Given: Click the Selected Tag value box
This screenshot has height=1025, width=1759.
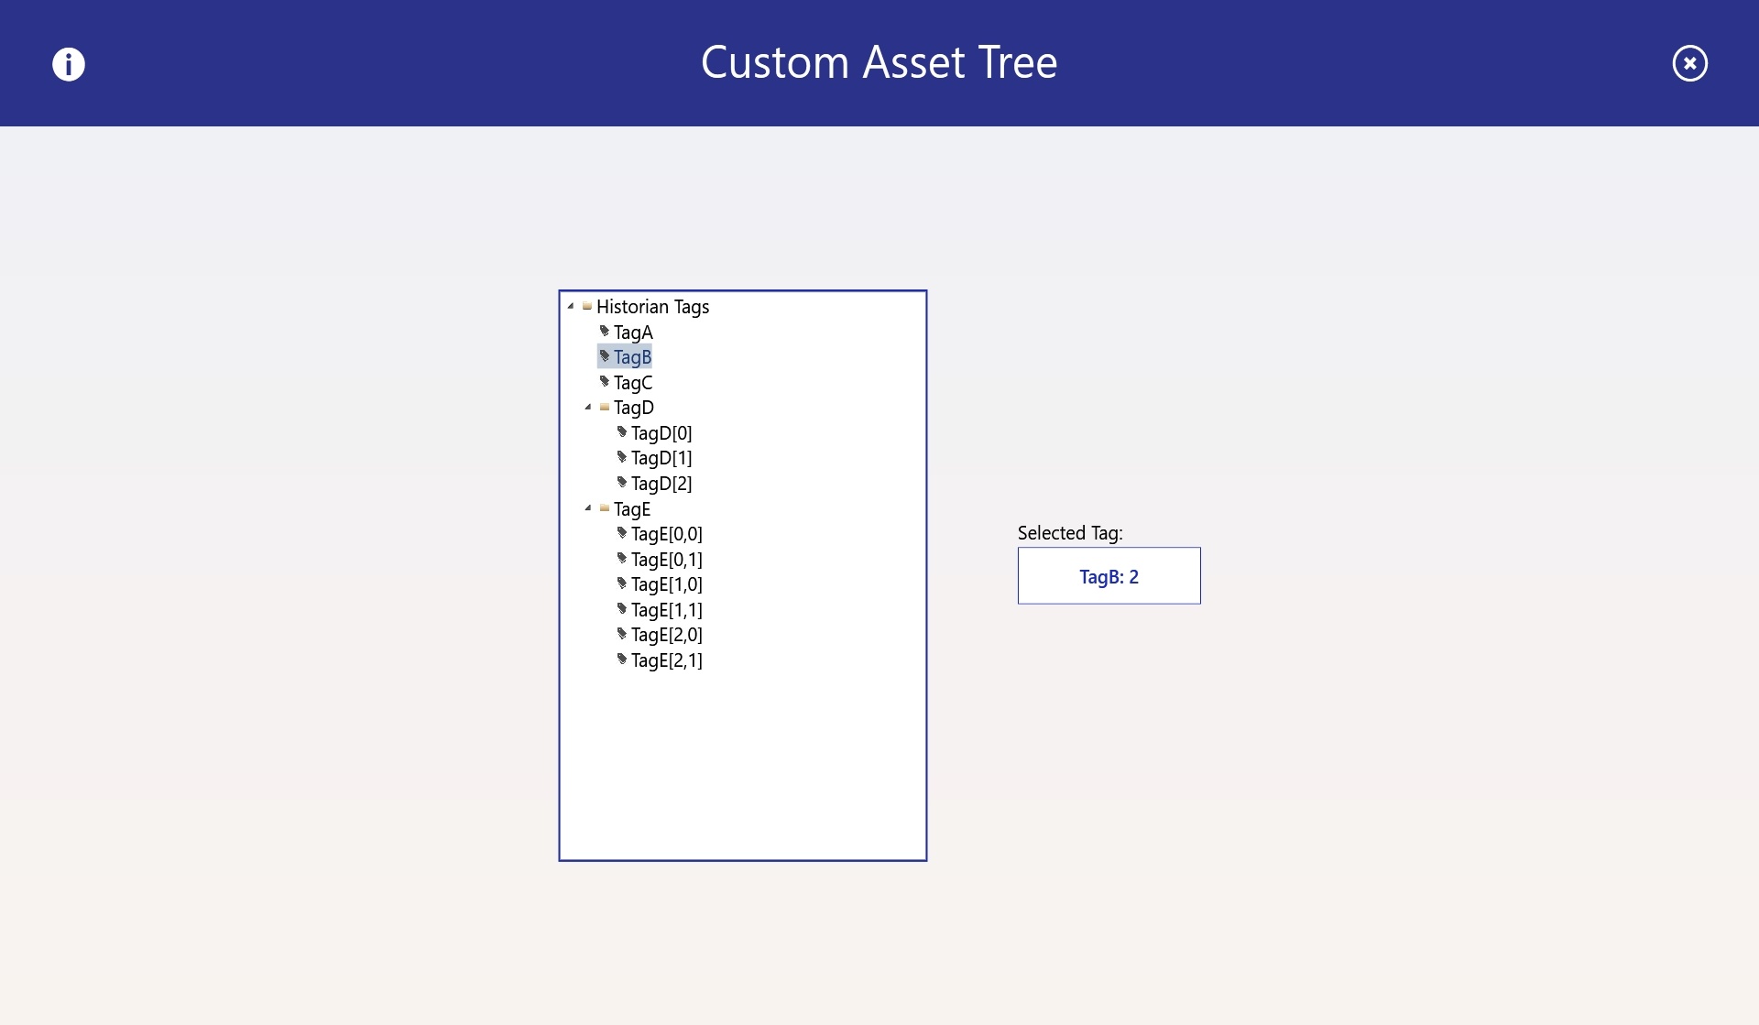Looking at the screenshot, I should click(x=1109, y=576).
